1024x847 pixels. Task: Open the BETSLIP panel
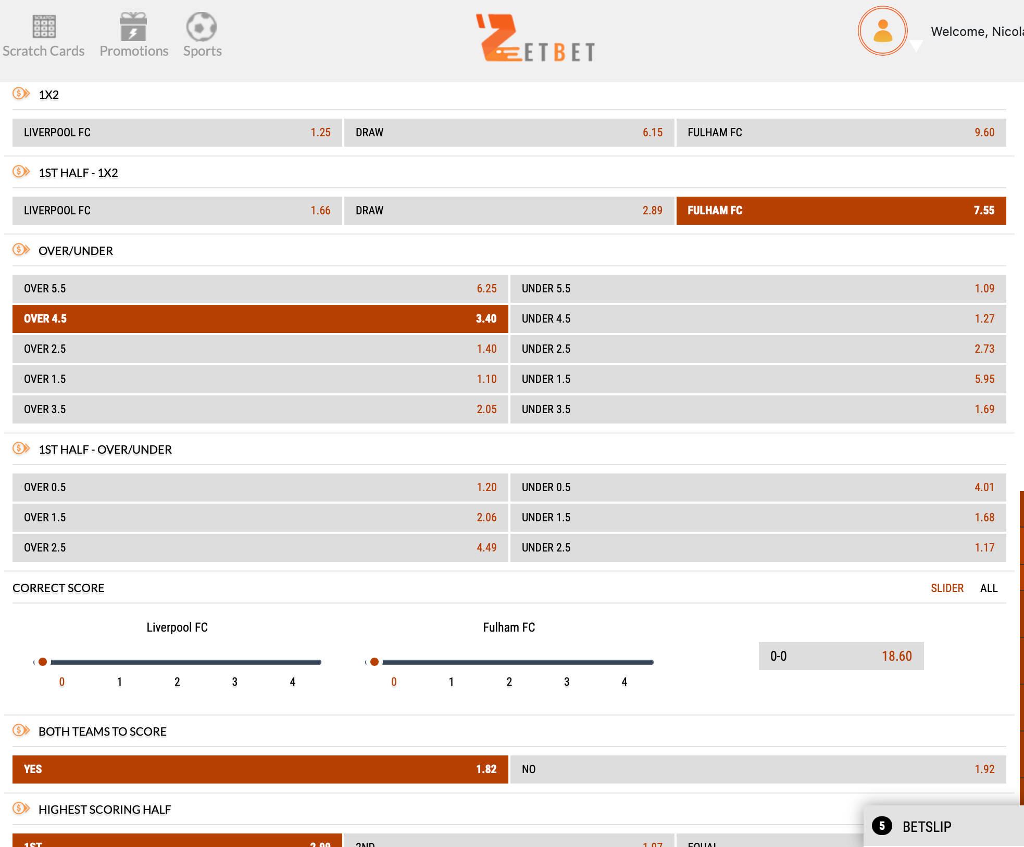943,826
